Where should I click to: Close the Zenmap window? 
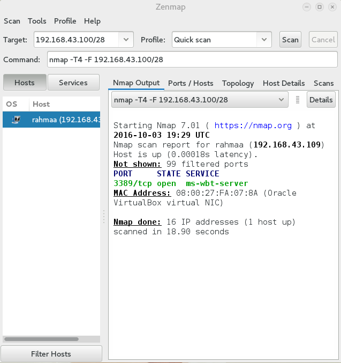pyautogui.click(x=332, y=7)
